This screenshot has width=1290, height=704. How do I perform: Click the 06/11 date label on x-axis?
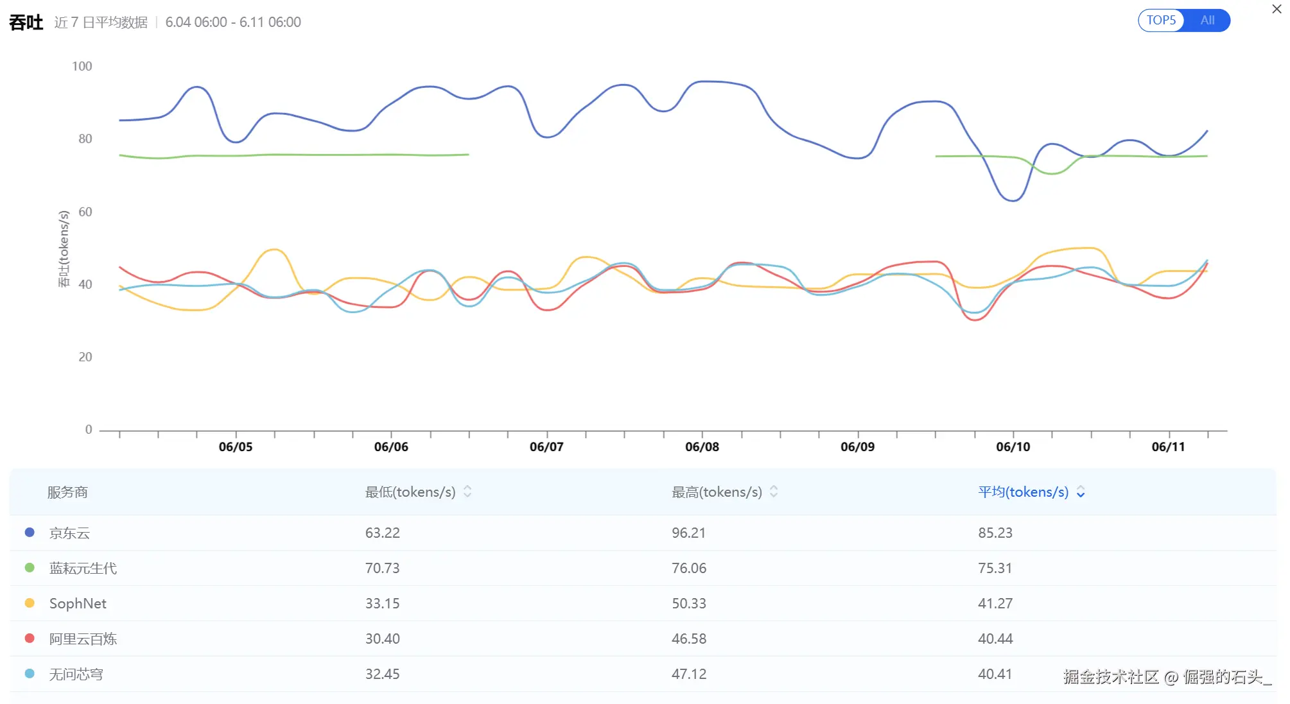coord(1168,447)
